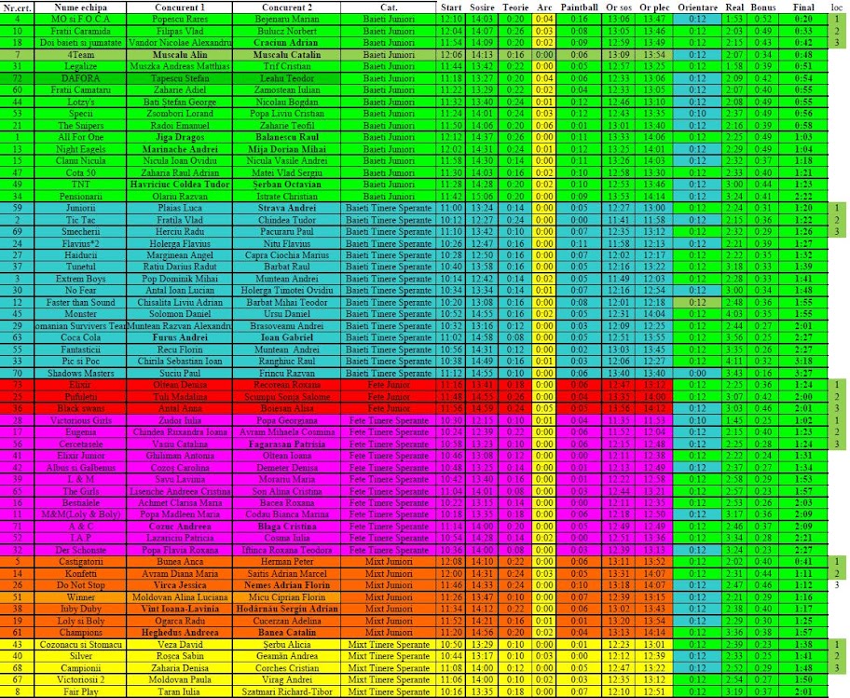Viewport: 850px width, 698px height.
Task: Select the 'Teorie' column header
Action: click(x=515, y=7)
